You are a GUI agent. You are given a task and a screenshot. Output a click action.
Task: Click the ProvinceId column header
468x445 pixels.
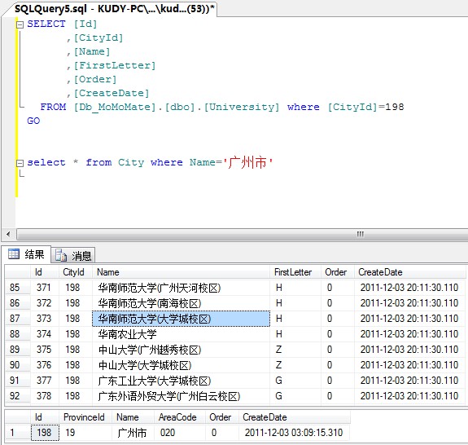click(85, 417)
